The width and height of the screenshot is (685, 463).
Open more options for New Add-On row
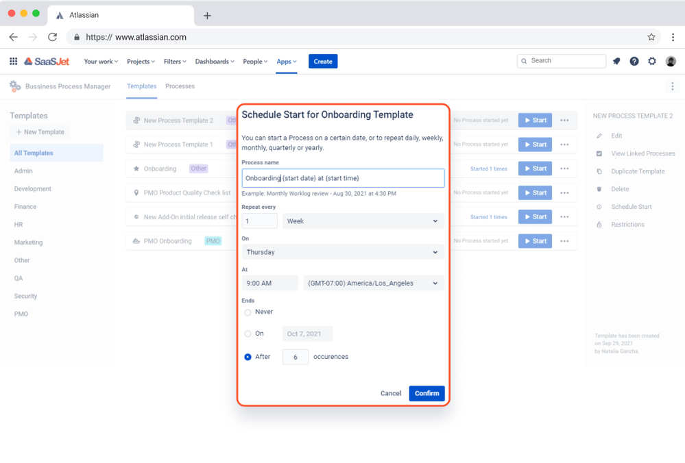564,217
